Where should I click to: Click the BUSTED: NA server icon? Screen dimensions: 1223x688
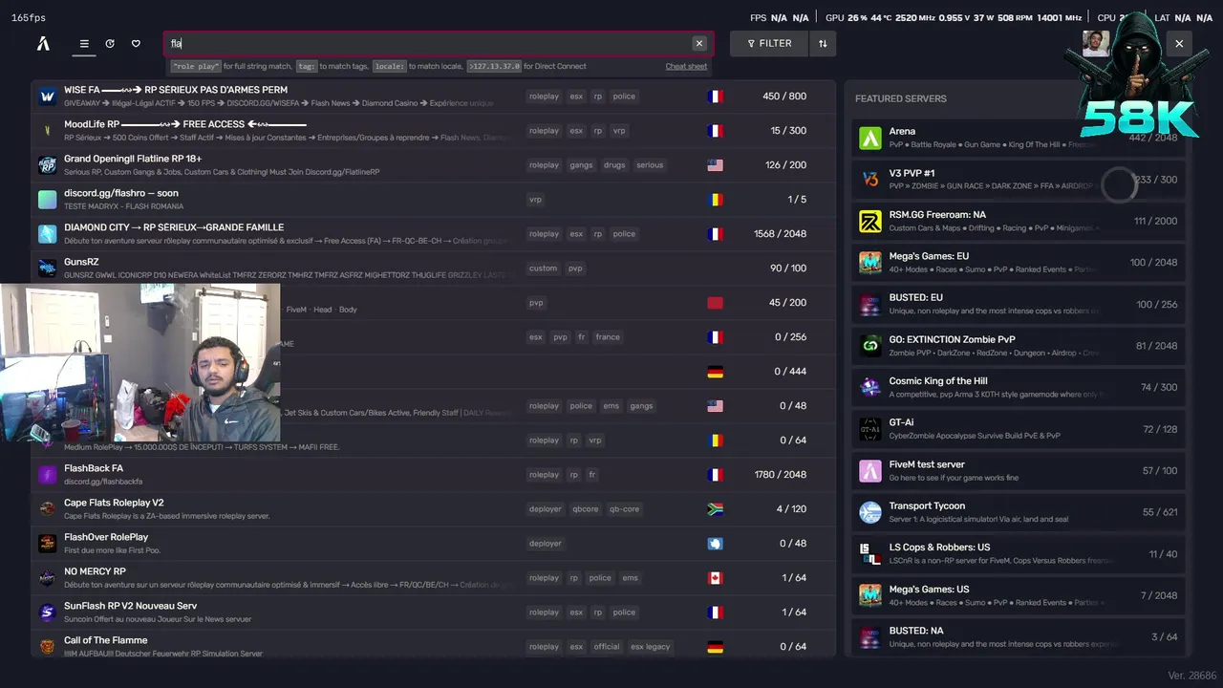click(x=870, y=637)
